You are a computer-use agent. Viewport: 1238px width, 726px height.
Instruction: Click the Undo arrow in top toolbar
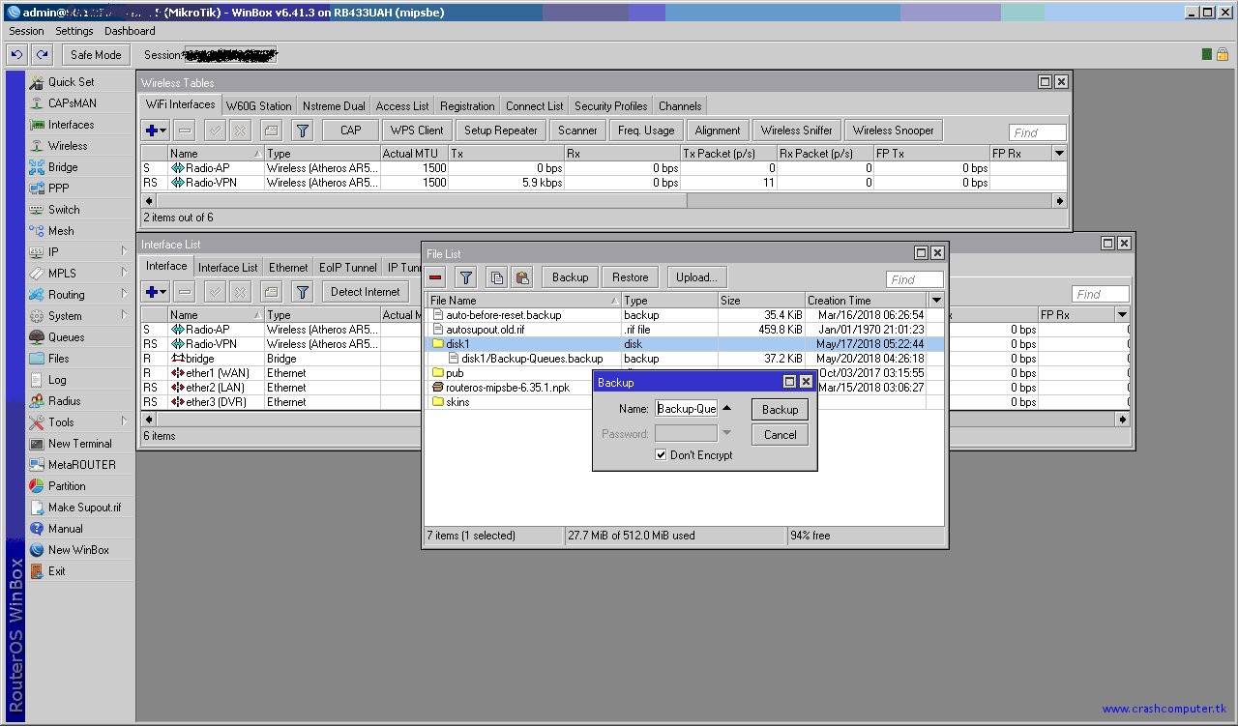[x=16, y=55]
